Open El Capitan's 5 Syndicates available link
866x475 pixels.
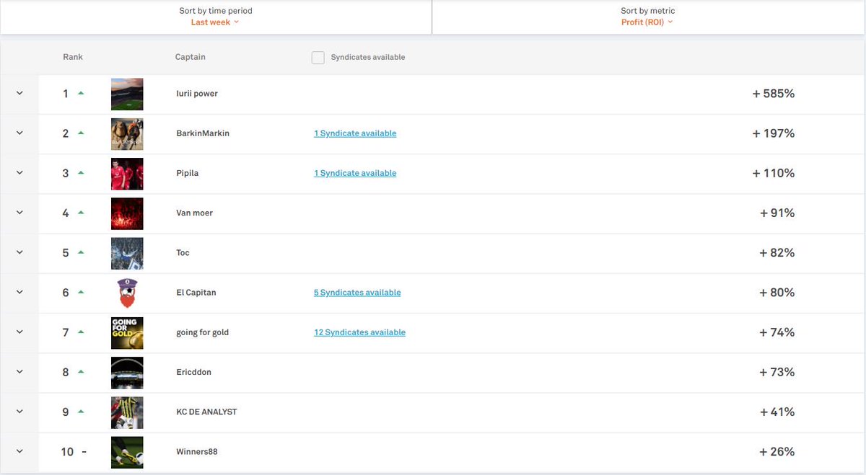point(357,293)
